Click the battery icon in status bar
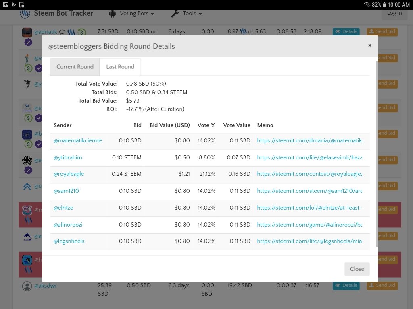This screenshot has width=413, height=309. click(384, 5)
